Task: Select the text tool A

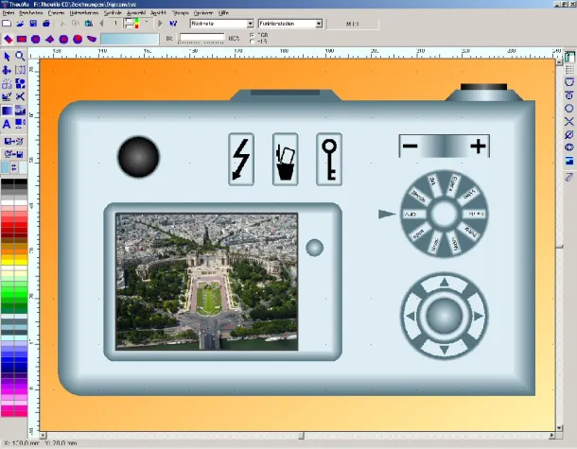Action: coord(8,124)
